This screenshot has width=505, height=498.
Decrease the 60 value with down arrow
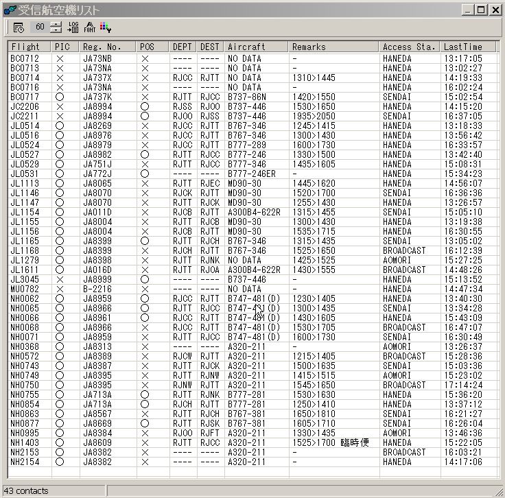point(56,30)
